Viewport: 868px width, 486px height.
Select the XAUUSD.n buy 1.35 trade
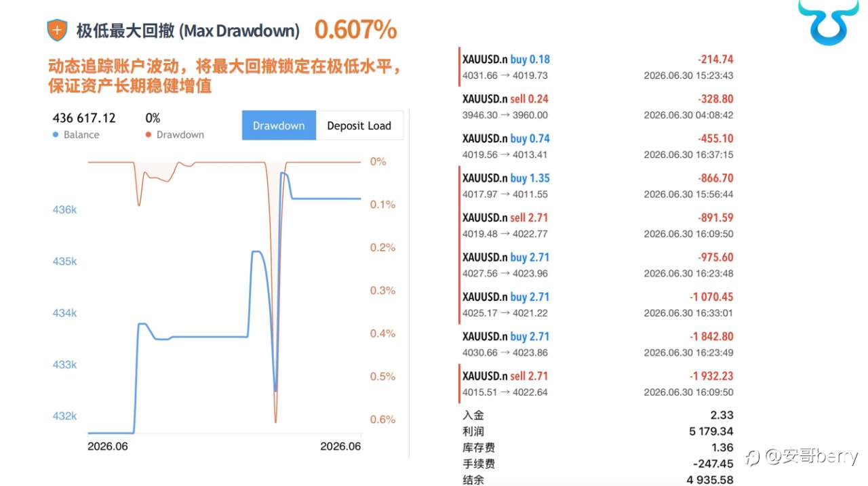pos(597,186)
